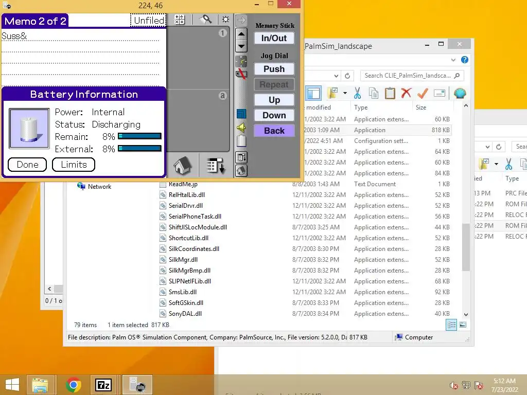Click the Memo 2 of 2 title tab
Viewport: 527px width, 395px height.
pos(35,21)
